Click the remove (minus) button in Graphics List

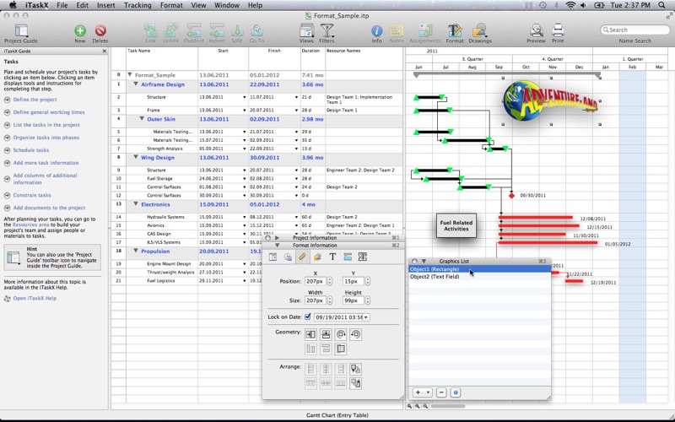click(x=441, y=392)
